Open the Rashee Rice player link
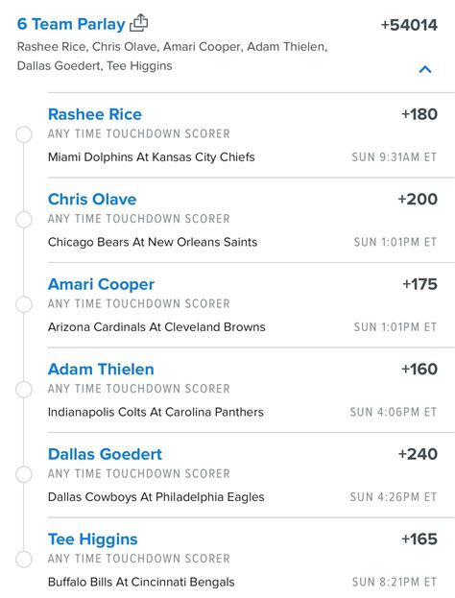455x598 pixels. click(95, 114)
